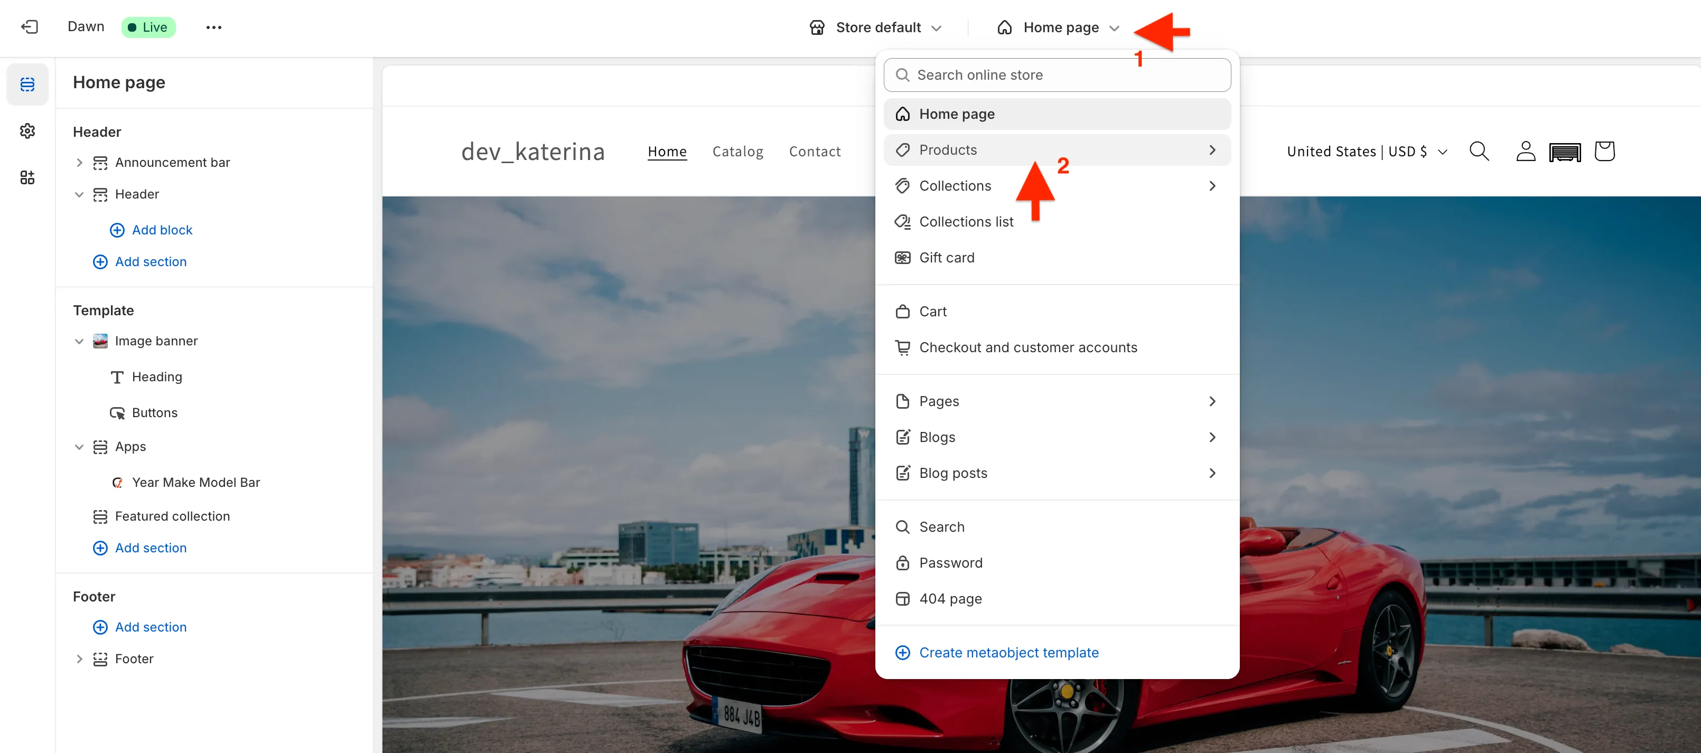Expand the Announcement bar section
Image resolution: width=1701 pixels, height=753 pixels.
point(79,162)
